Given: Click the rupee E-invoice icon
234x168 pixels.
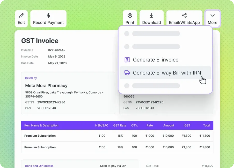Looking at the screenshot, I should (127, 60).
